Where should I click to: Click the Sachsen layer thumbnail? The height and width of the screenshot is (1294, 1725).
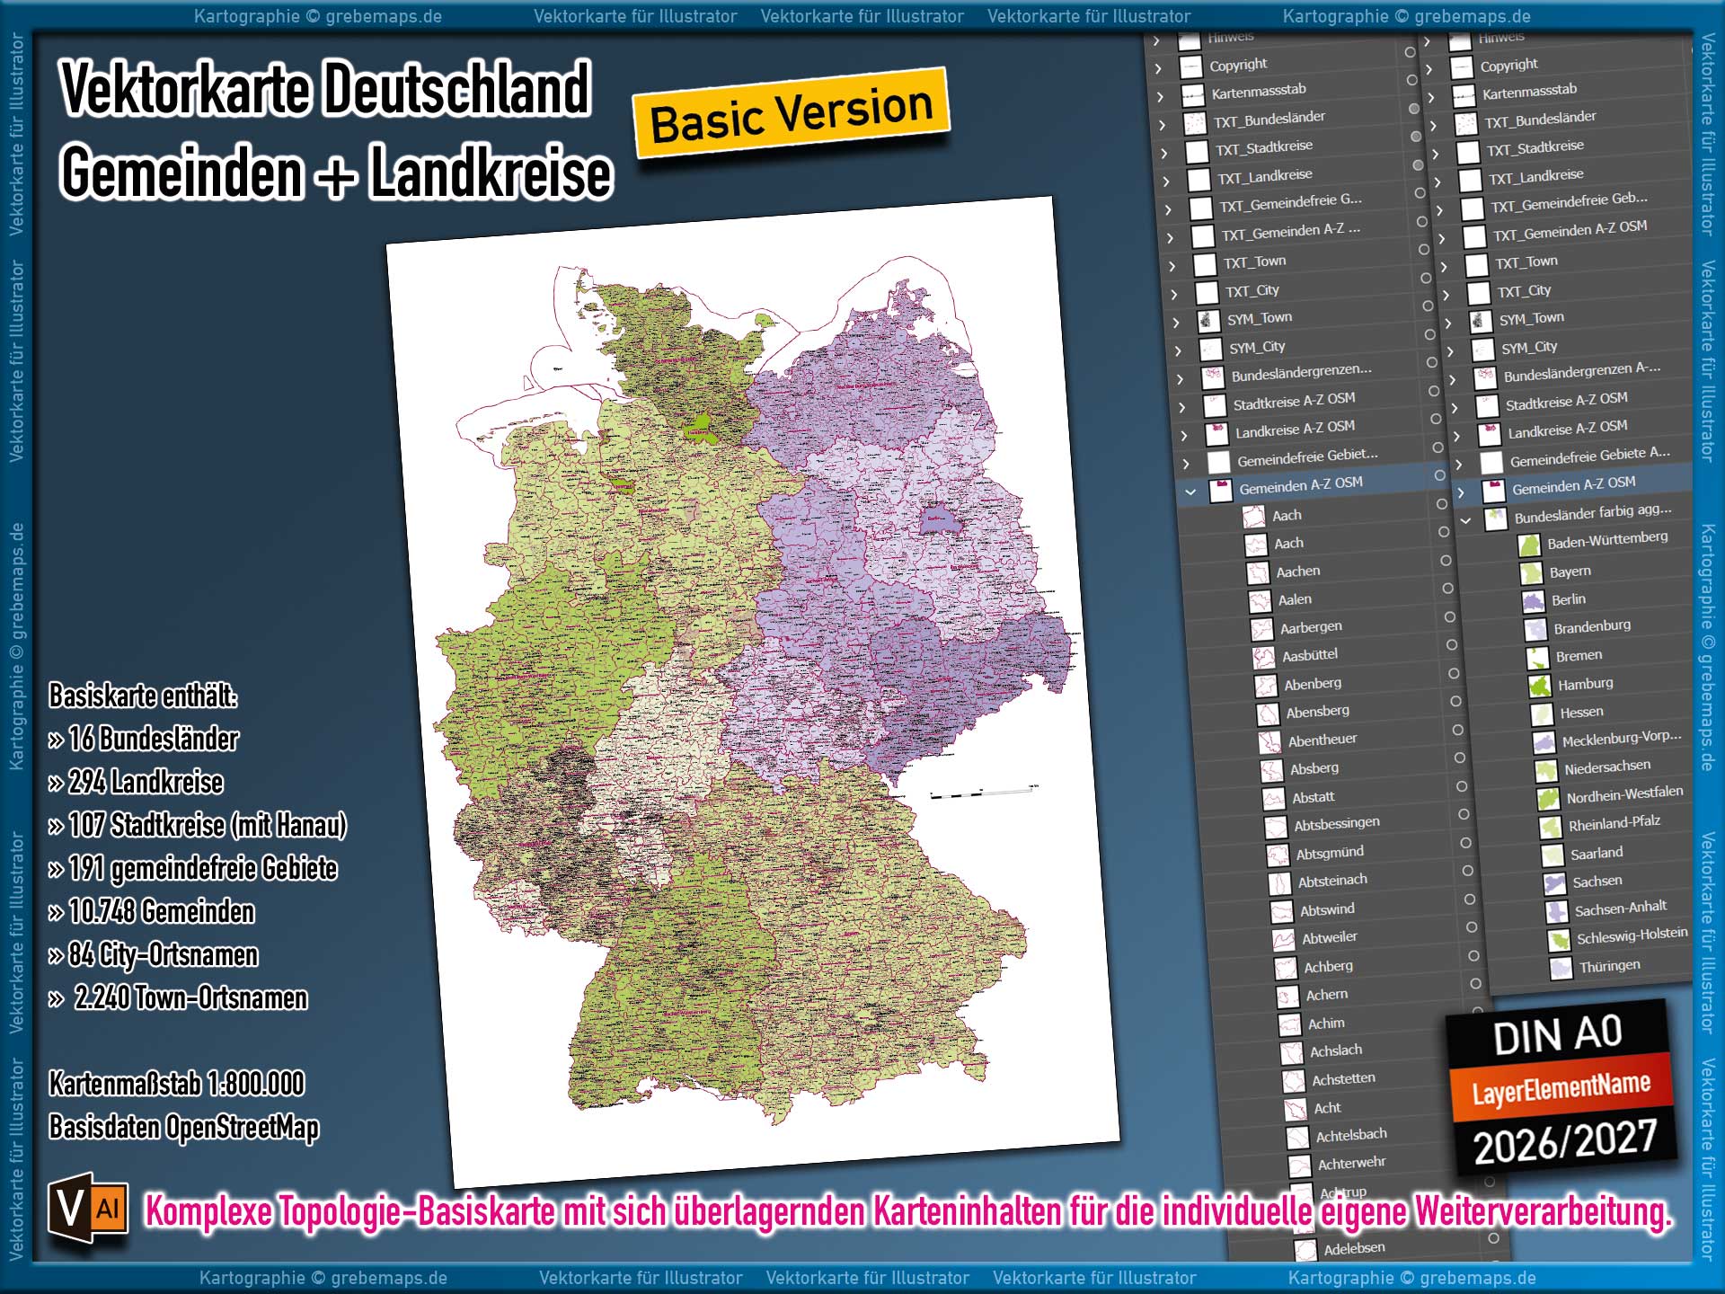pos(1553,883)
